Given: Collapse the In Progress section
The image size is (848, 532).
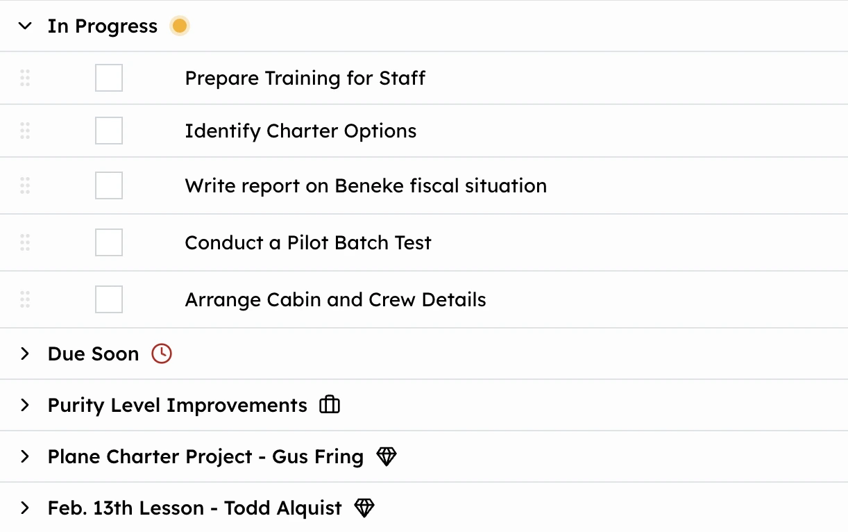Looking at the screenshot, I should [25, 26].
